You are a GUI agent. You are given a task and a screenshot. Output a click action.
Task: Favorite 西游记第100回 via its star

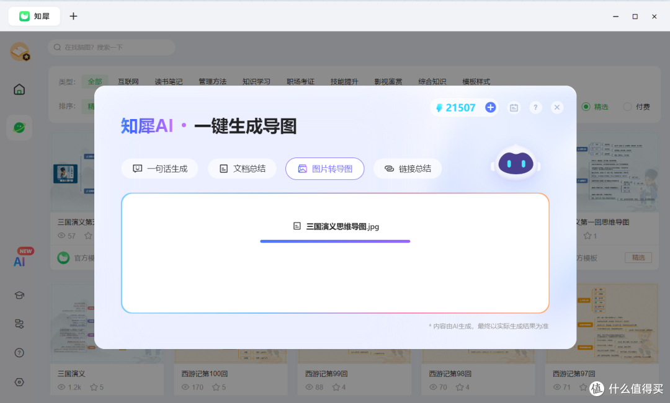point(216,387)
